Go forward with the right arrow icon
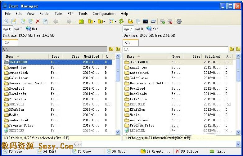 point(69,21)
